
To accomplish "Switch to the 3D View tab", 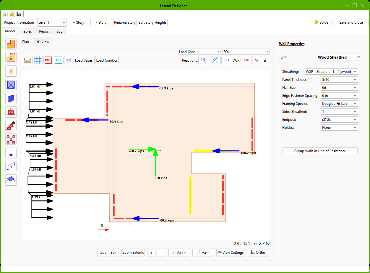I will [43, 42].
